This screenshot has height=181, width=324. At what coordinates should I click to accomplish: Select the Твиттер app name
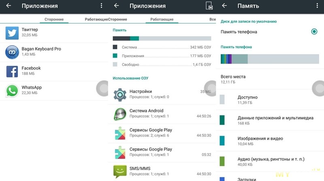point(30,29)
